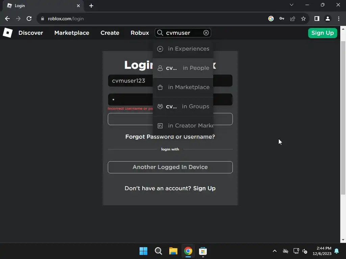This screenshot has width=346, height=259.
Task: Click the browser forward arrow
Action: tap(18, 19)
